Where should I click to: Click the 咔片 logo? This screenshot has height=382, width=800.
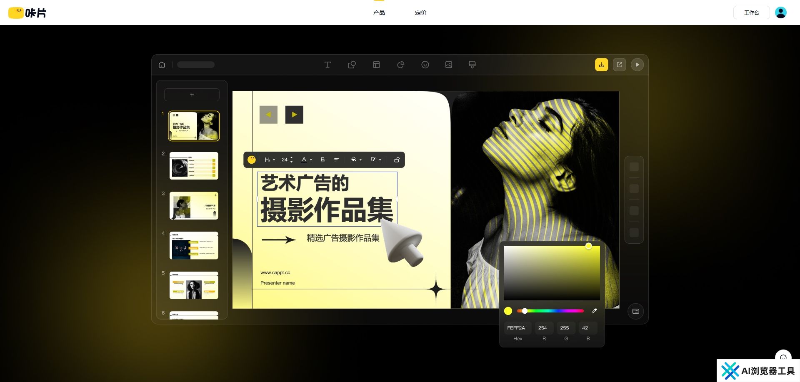pyautogui.click(x=27, y=13)
